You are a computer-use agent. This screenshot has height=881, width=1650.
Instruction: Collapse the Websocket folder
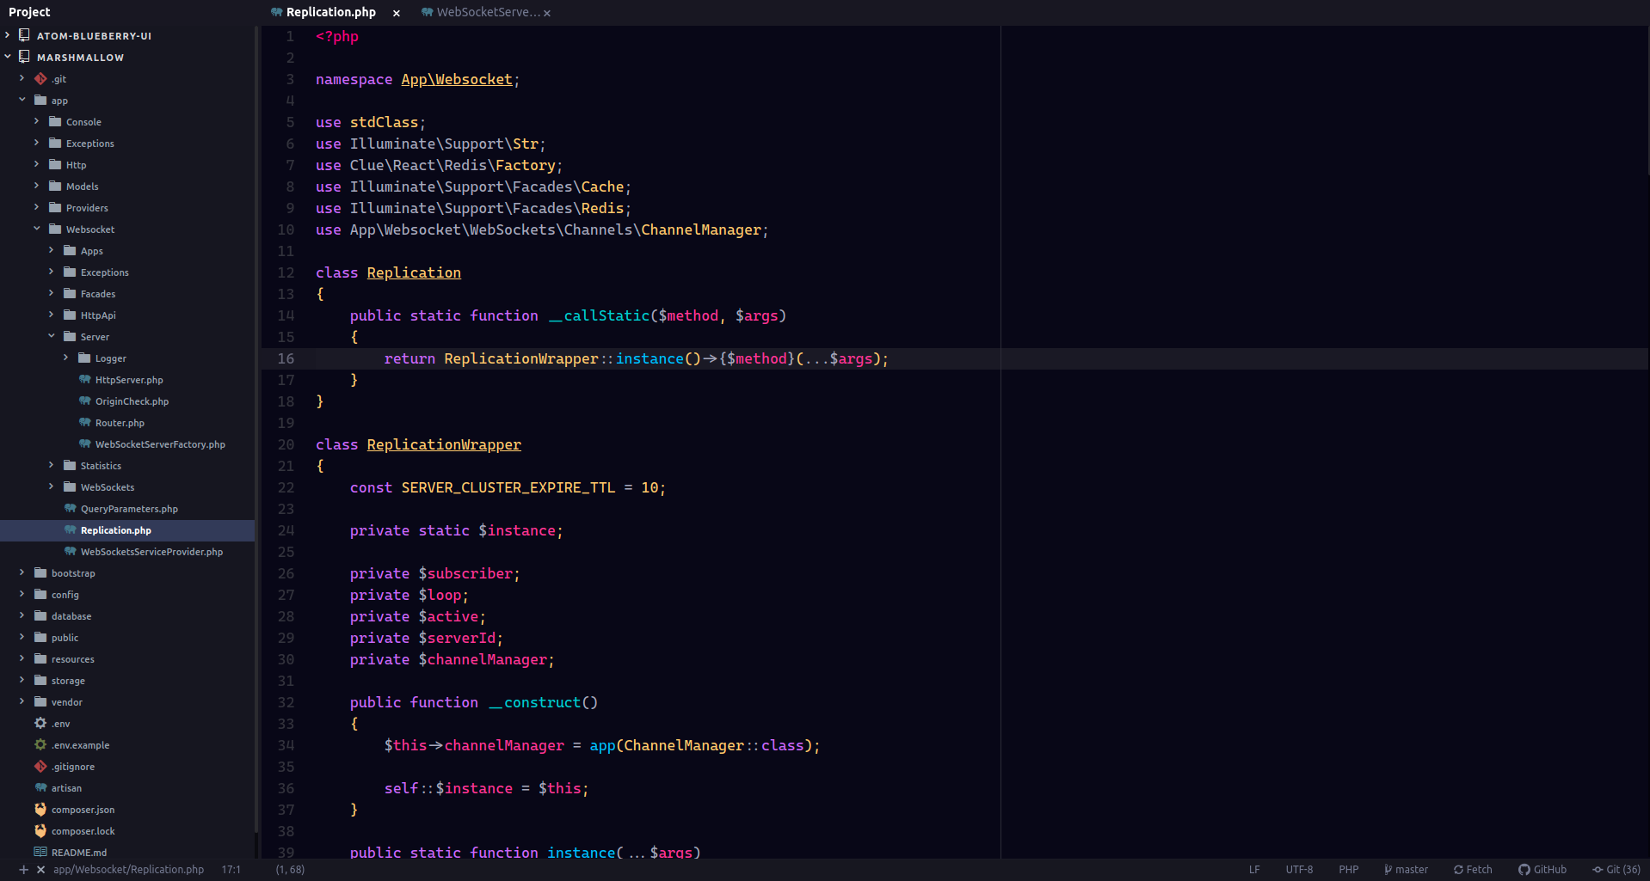(x=37, y=229)
